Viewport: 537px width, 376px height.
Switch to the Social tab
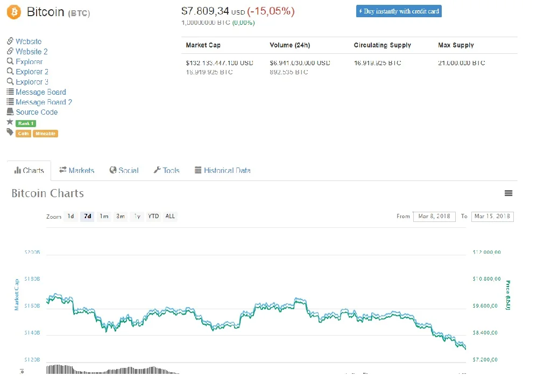[124, 170]
